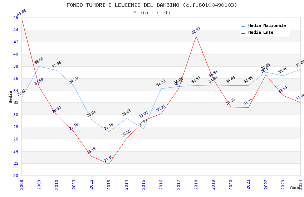Click the y-axis value 40
Image resolution: width=304 pixels, height=197 pixels.
[16, 54]
